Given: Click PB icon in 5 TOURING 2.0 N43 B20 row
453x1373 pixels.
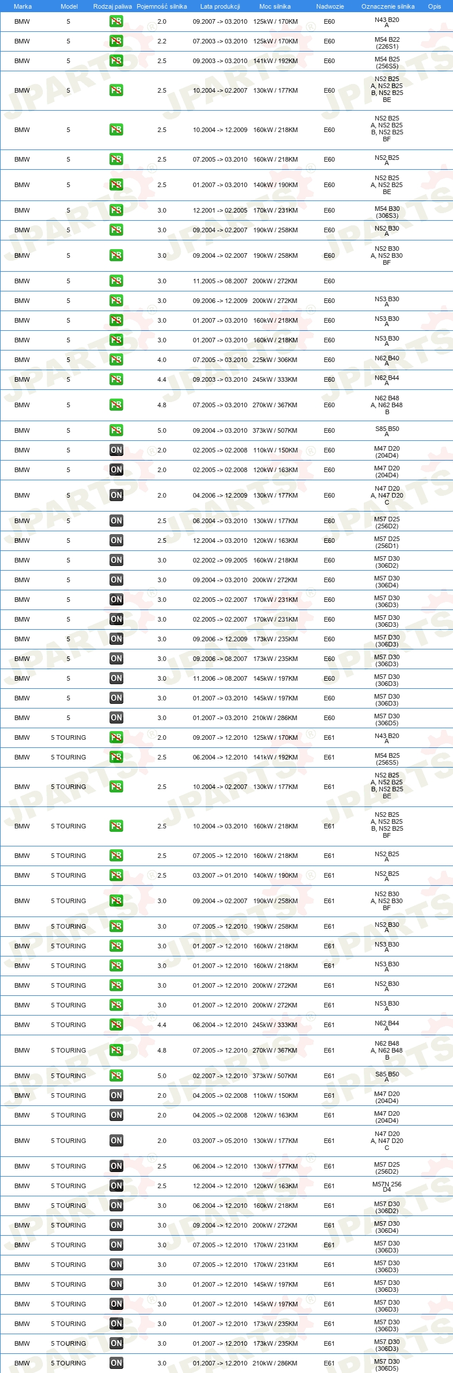Looking at the screenshot, I should 116,737.
